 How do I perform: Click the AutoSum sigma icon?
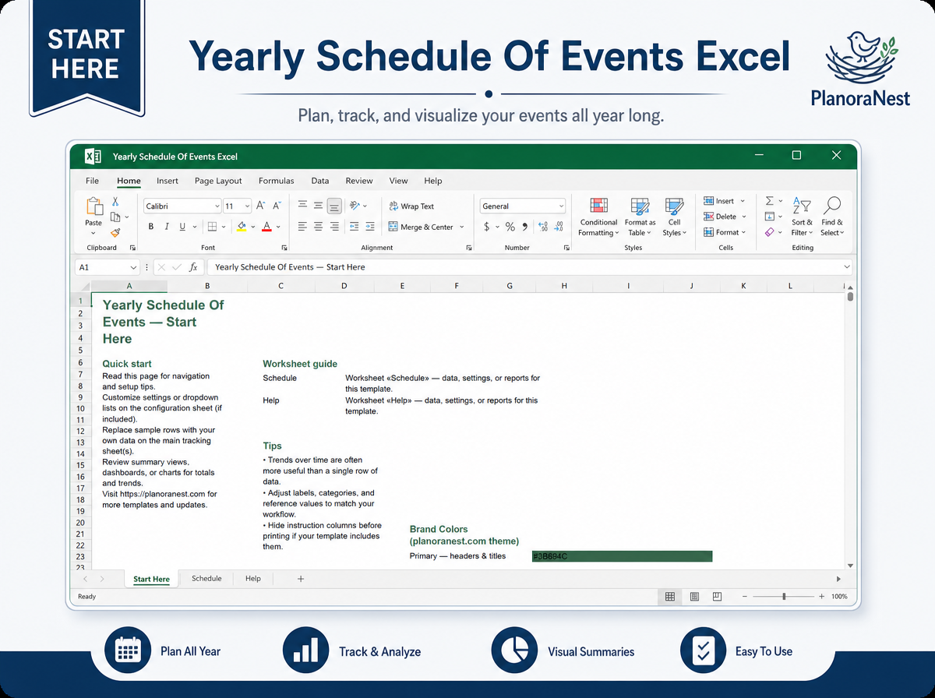coord(770,201)
